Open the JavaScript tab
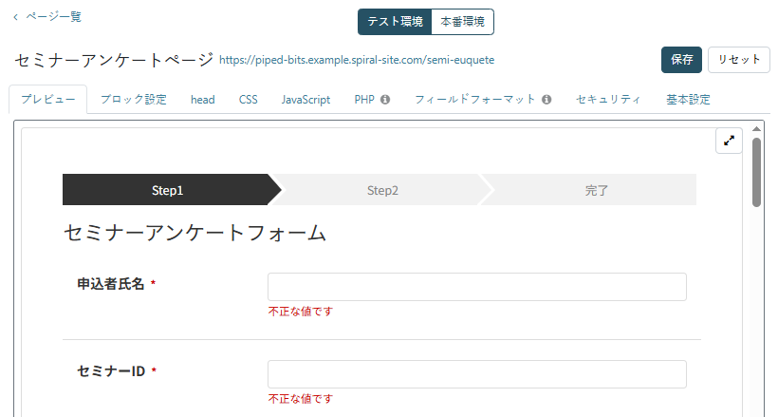This screenshot has height=417, width=778. 306,100
